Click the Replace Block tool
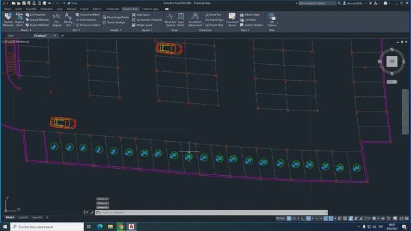Viewport: 411px width, 231px height. (19, 19)
